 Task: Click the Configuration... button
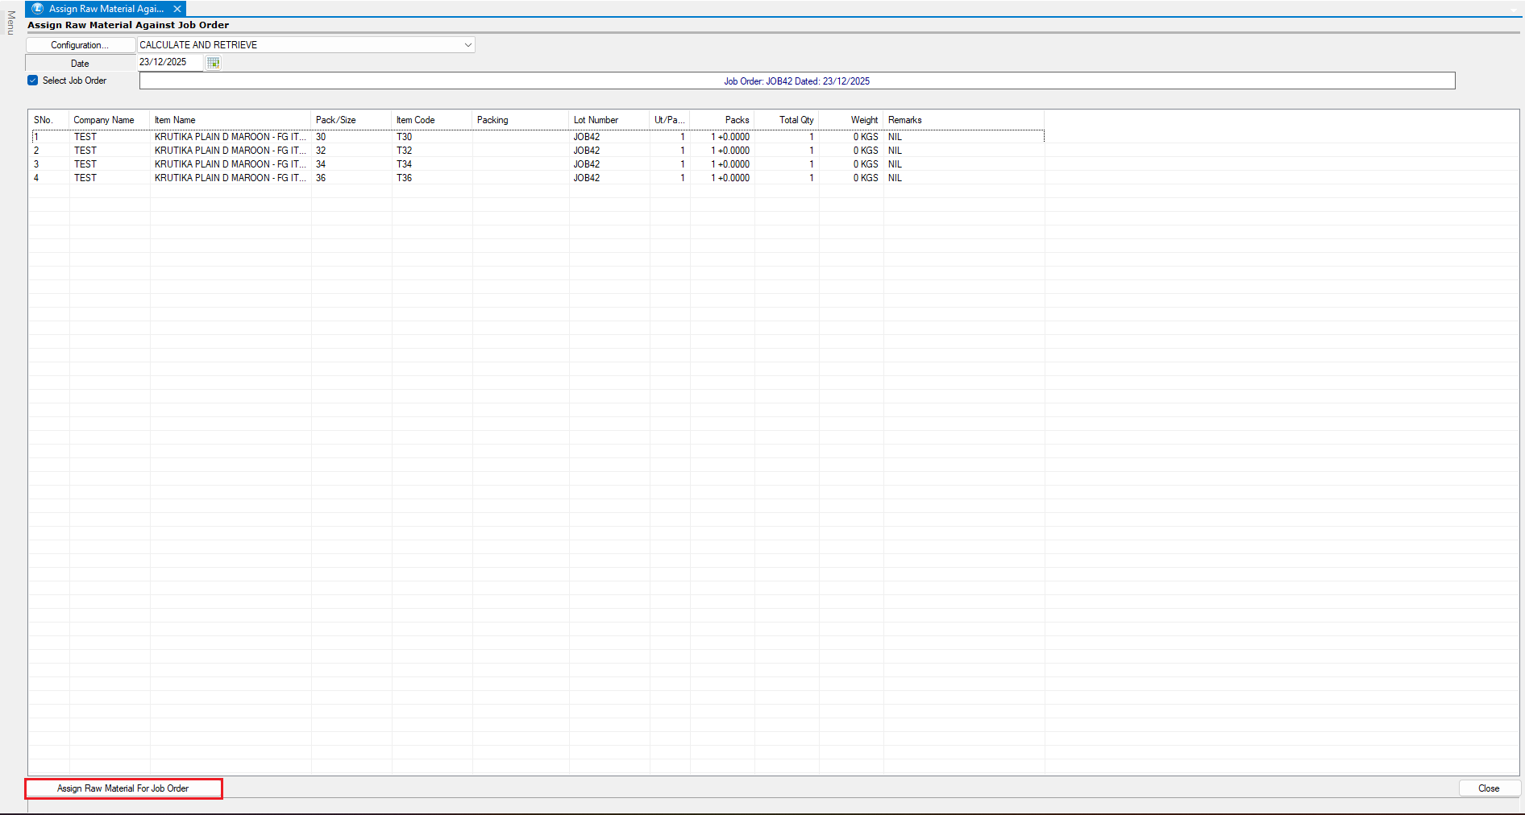tap(80, 45)
